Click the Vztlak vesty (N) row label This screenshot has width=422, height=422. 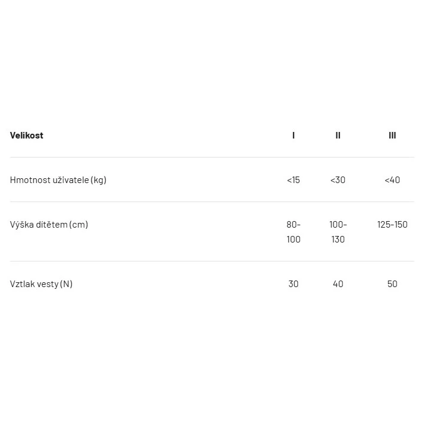pyautogui.click(x=41, y=284)
